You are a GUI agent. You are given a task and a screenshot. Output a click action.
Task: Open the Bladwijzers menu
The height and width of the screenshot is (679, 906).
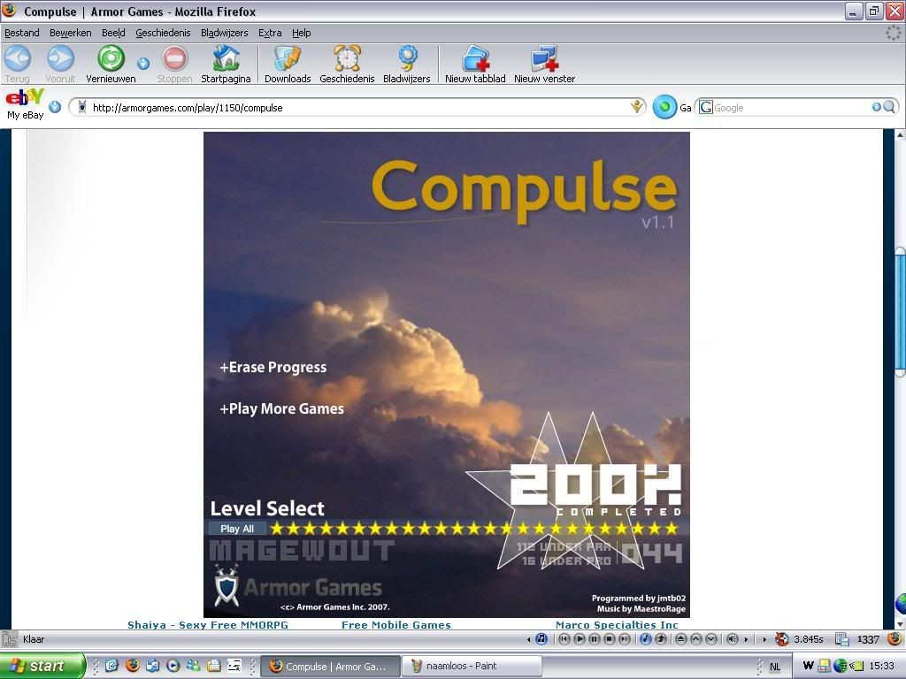[224, 33]
